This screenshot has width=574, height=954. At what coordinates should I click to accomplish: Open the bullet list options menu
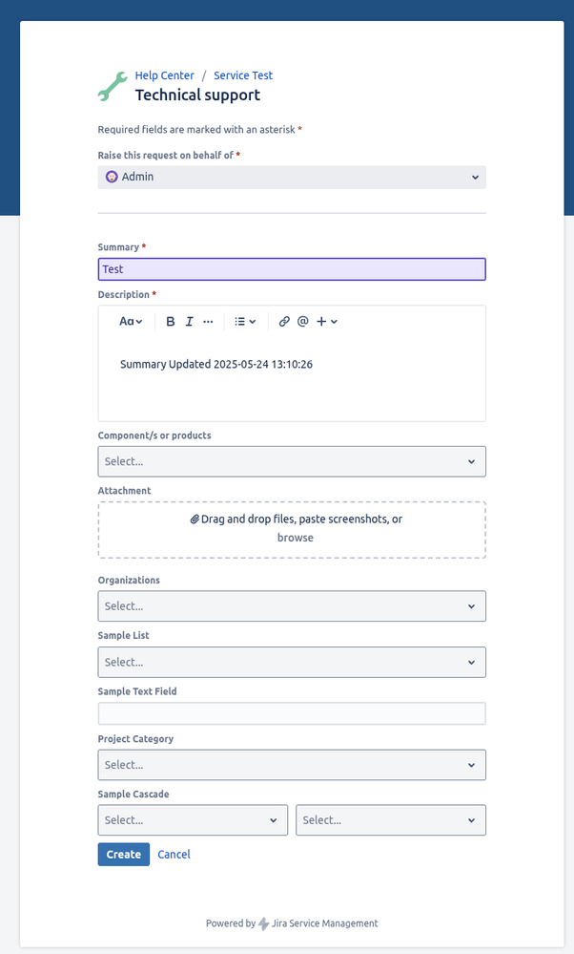pos(245,321)
